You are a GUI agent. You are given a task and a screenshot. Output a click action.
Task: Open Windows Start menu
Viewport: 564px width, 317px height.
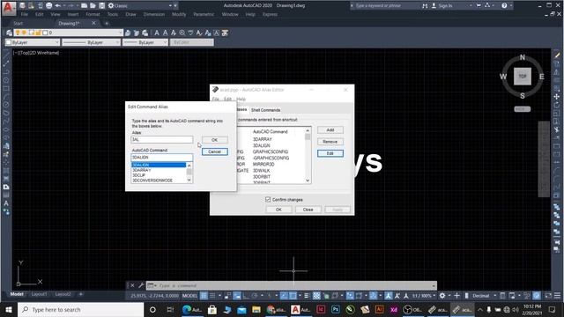(x=9, y=309)
